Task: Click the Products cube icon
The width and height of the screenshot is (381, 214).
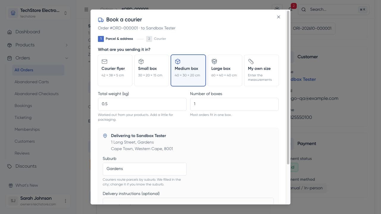Action: click(10, 45)
